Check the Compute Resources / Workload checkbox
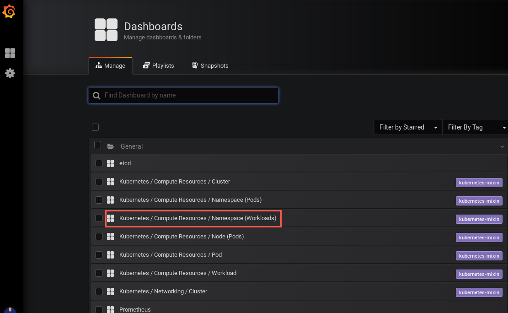Screen dimensions: 508x313 pyautogui.click(x=99, y=273)
